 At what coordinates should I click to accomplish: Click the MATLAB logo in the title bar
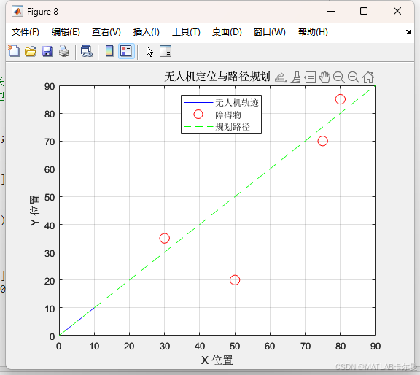coord(17,11)
